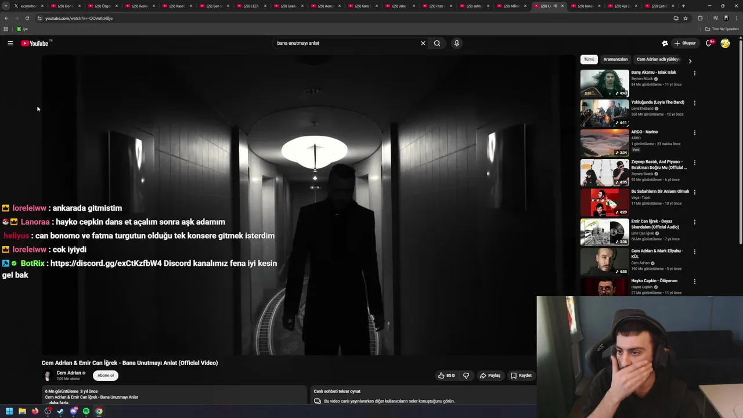Screen dimensions: 743x418
Task: Mute the playing tab via speaker icon
Action: (x=556, y=6)
